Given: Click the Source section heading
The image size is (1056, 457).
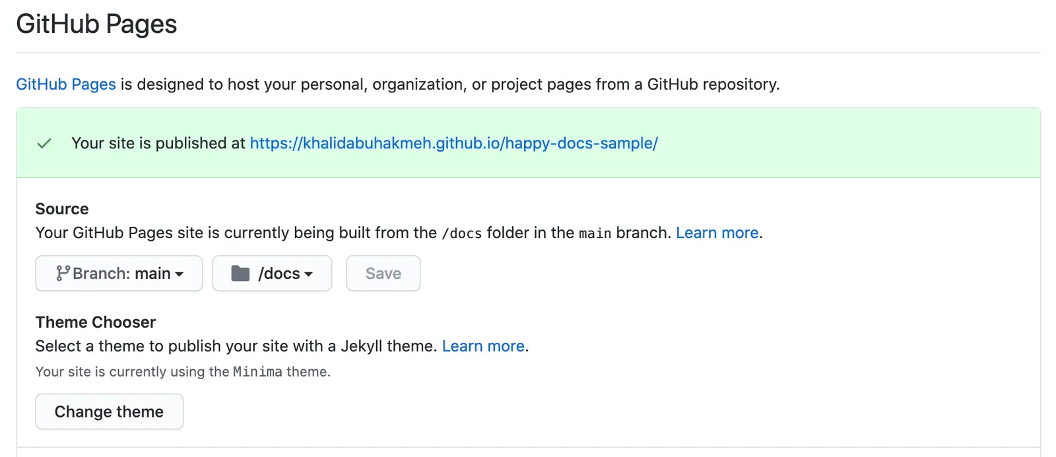Looking at the screenshot, I should 62,209.
